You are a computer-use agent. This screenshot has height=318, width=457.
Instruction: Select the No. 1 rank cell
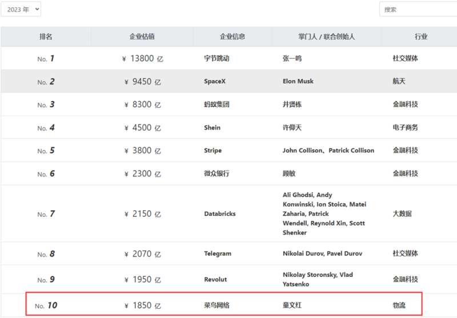pos(46,59)
